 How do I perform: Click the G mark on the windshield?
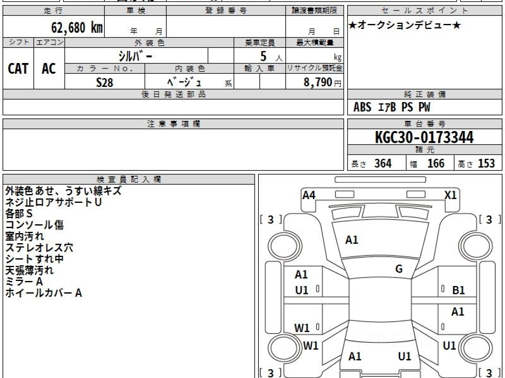(x=399, y=269)
